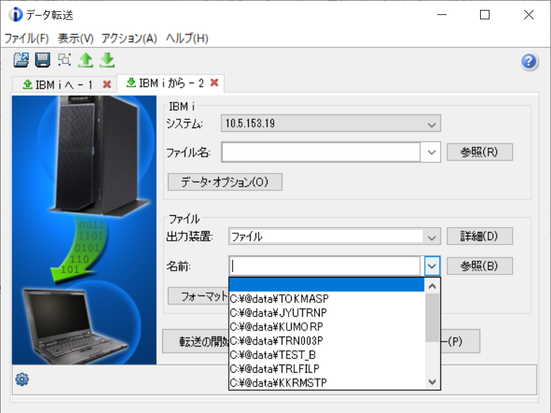Click the 詳細(D) button
This screenshot has height=413, width=551.
coord(479,236)
